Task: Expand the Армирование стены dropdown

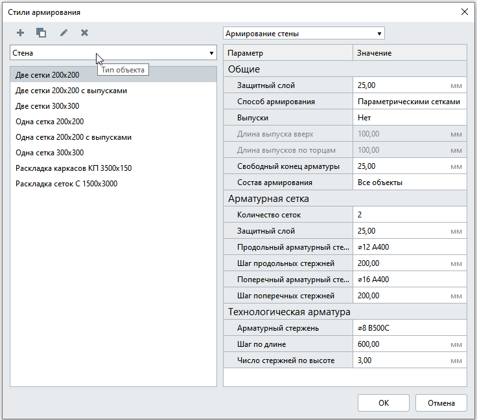Action: point(303,34)
